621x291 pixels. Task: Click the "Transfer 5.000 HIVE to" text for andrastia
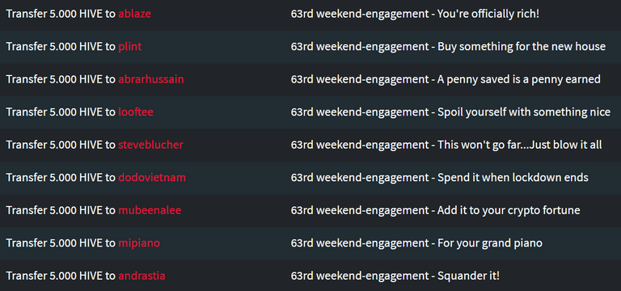coord(61,276)
